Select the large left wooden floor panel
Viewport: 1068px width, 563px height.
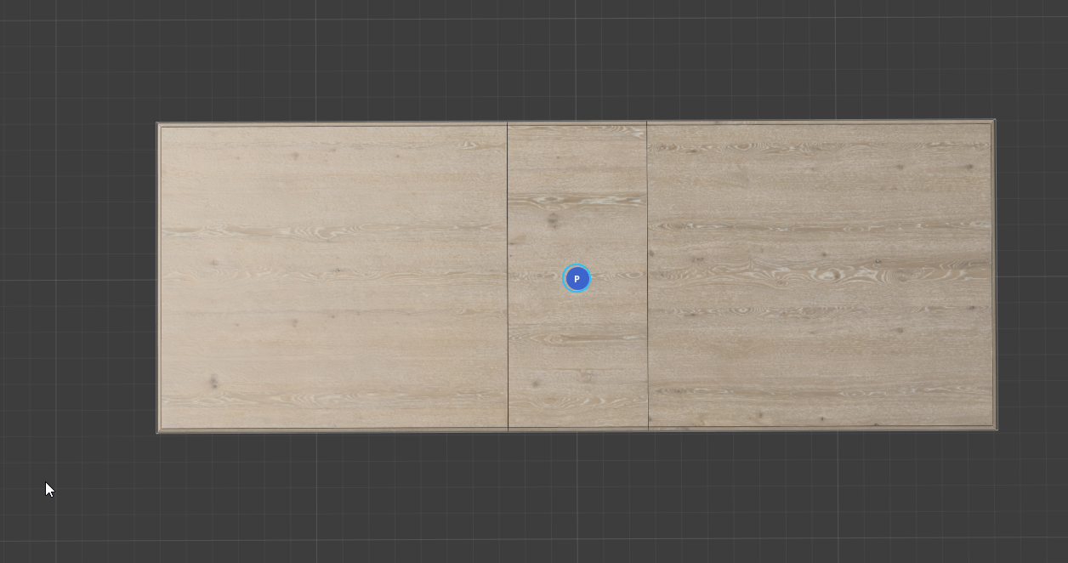click(333, 277)
